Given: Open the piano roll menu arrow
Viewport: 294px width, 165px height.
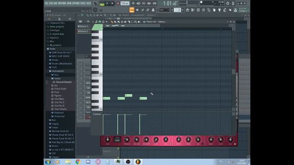Looking at the screenshot, I should [x=93, y=22].
